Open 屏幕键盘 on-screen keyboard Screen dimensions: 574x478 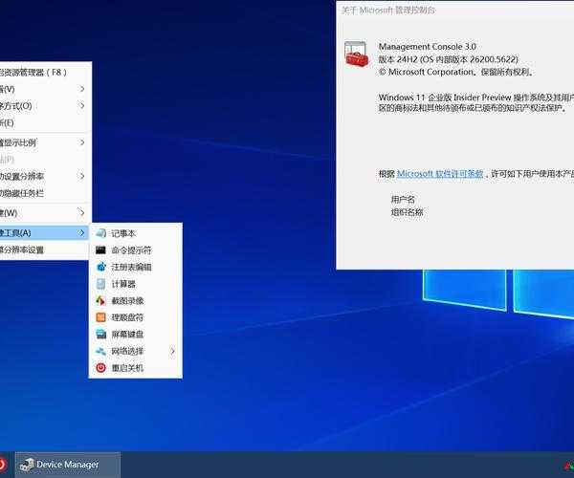click(136, 335)
